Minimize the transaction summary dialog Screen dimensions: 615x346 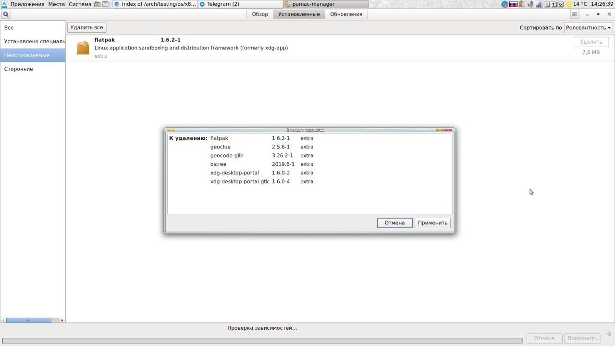440,130
